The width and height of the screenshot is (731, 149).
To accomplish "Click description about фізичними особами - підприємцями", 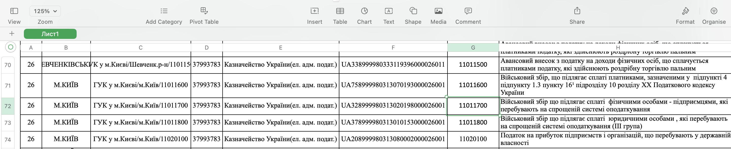I will [615, 106].
